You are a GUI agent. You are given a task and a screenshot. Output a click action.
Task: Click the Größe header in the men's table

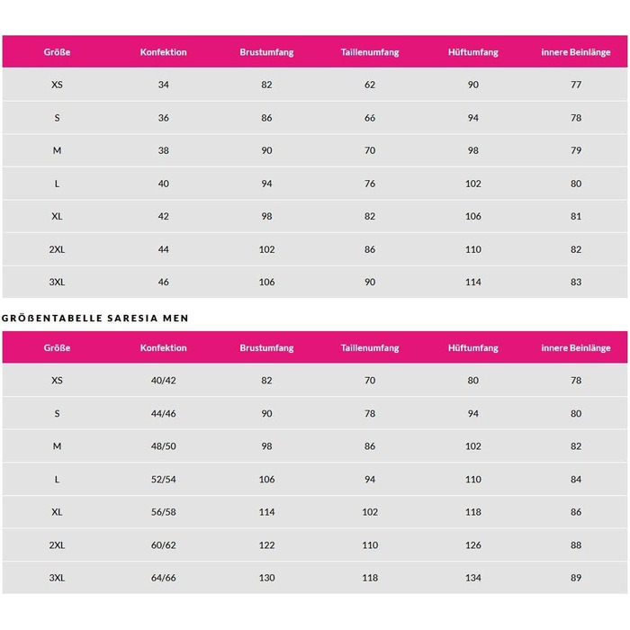(x=57, y=347)
